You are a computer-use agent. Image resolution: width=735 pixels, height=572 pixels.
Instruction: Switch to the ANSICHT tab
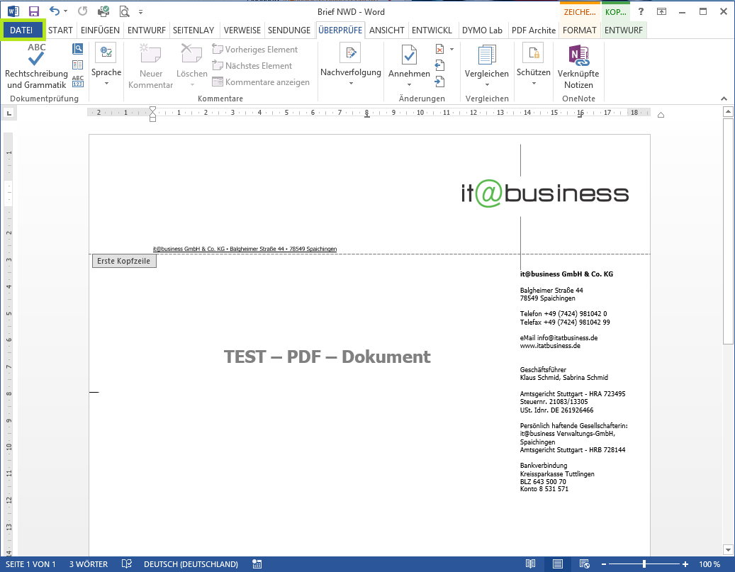tap(387, 30)
